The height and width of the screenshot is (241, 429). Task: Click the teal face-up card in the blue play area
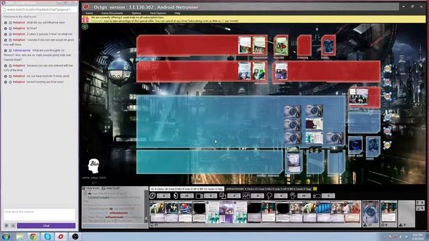pos(314,138)
